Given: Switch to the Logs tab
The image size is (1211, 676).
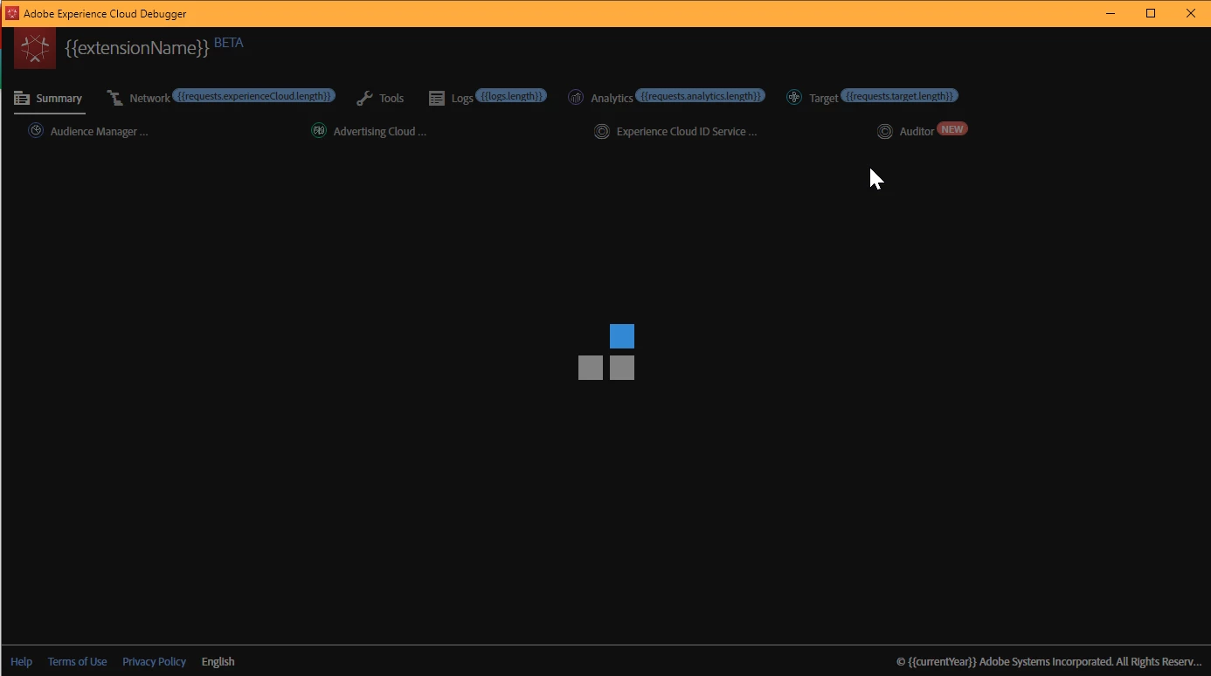Looking at the screenshot, I should click(x=462, y=99).
